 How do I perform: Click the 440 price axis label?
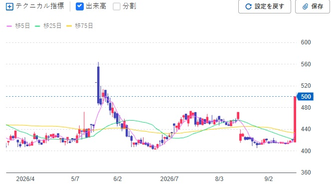306,129
